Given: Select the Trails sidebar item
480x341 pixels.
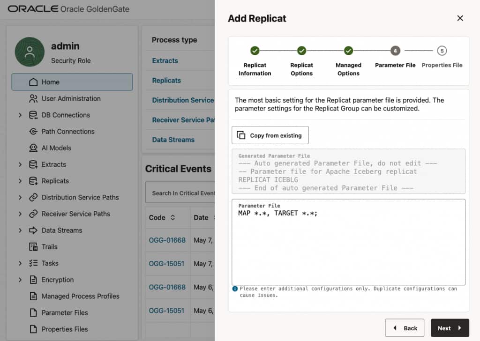Looking at the screenshot, I should tap(49, 247).
